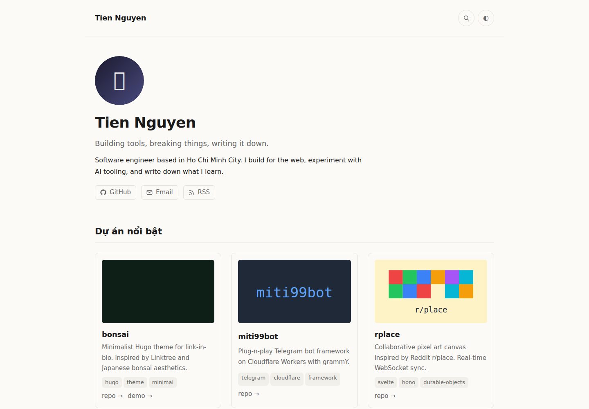Click the tagline "Building tools, breaking things, writing it down."
This screenshot has width=589, height=409.
[x=182, y=144]
